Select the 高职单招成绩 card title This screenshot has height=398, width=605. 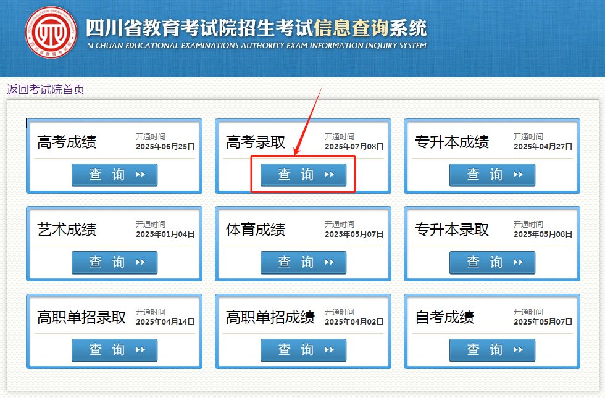(270, 317)
